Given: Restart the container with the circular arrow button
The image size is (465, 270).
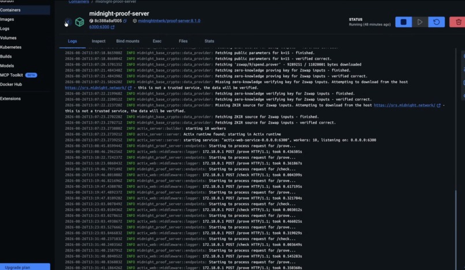Looking at the screenshot, I should [x=436, y=22].
